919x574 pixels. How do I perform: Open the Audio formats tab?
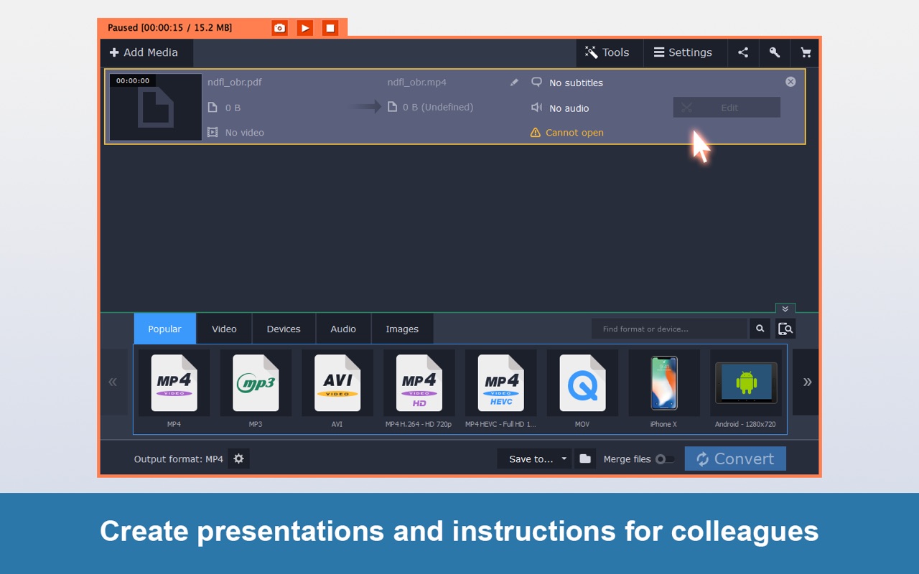(343, 329)
